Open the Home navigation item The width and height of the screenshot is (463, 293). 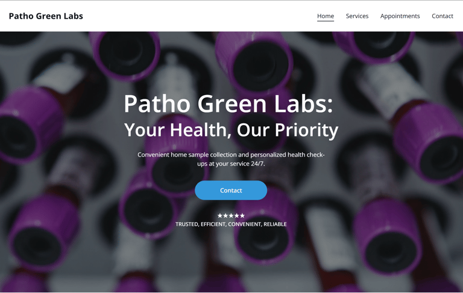(x=326, y=16)
